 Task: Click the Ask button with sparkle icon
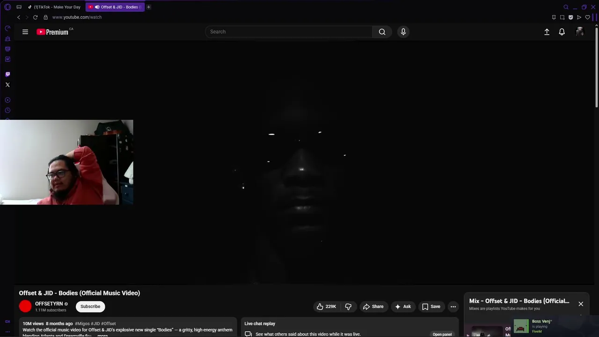(403, 307)
